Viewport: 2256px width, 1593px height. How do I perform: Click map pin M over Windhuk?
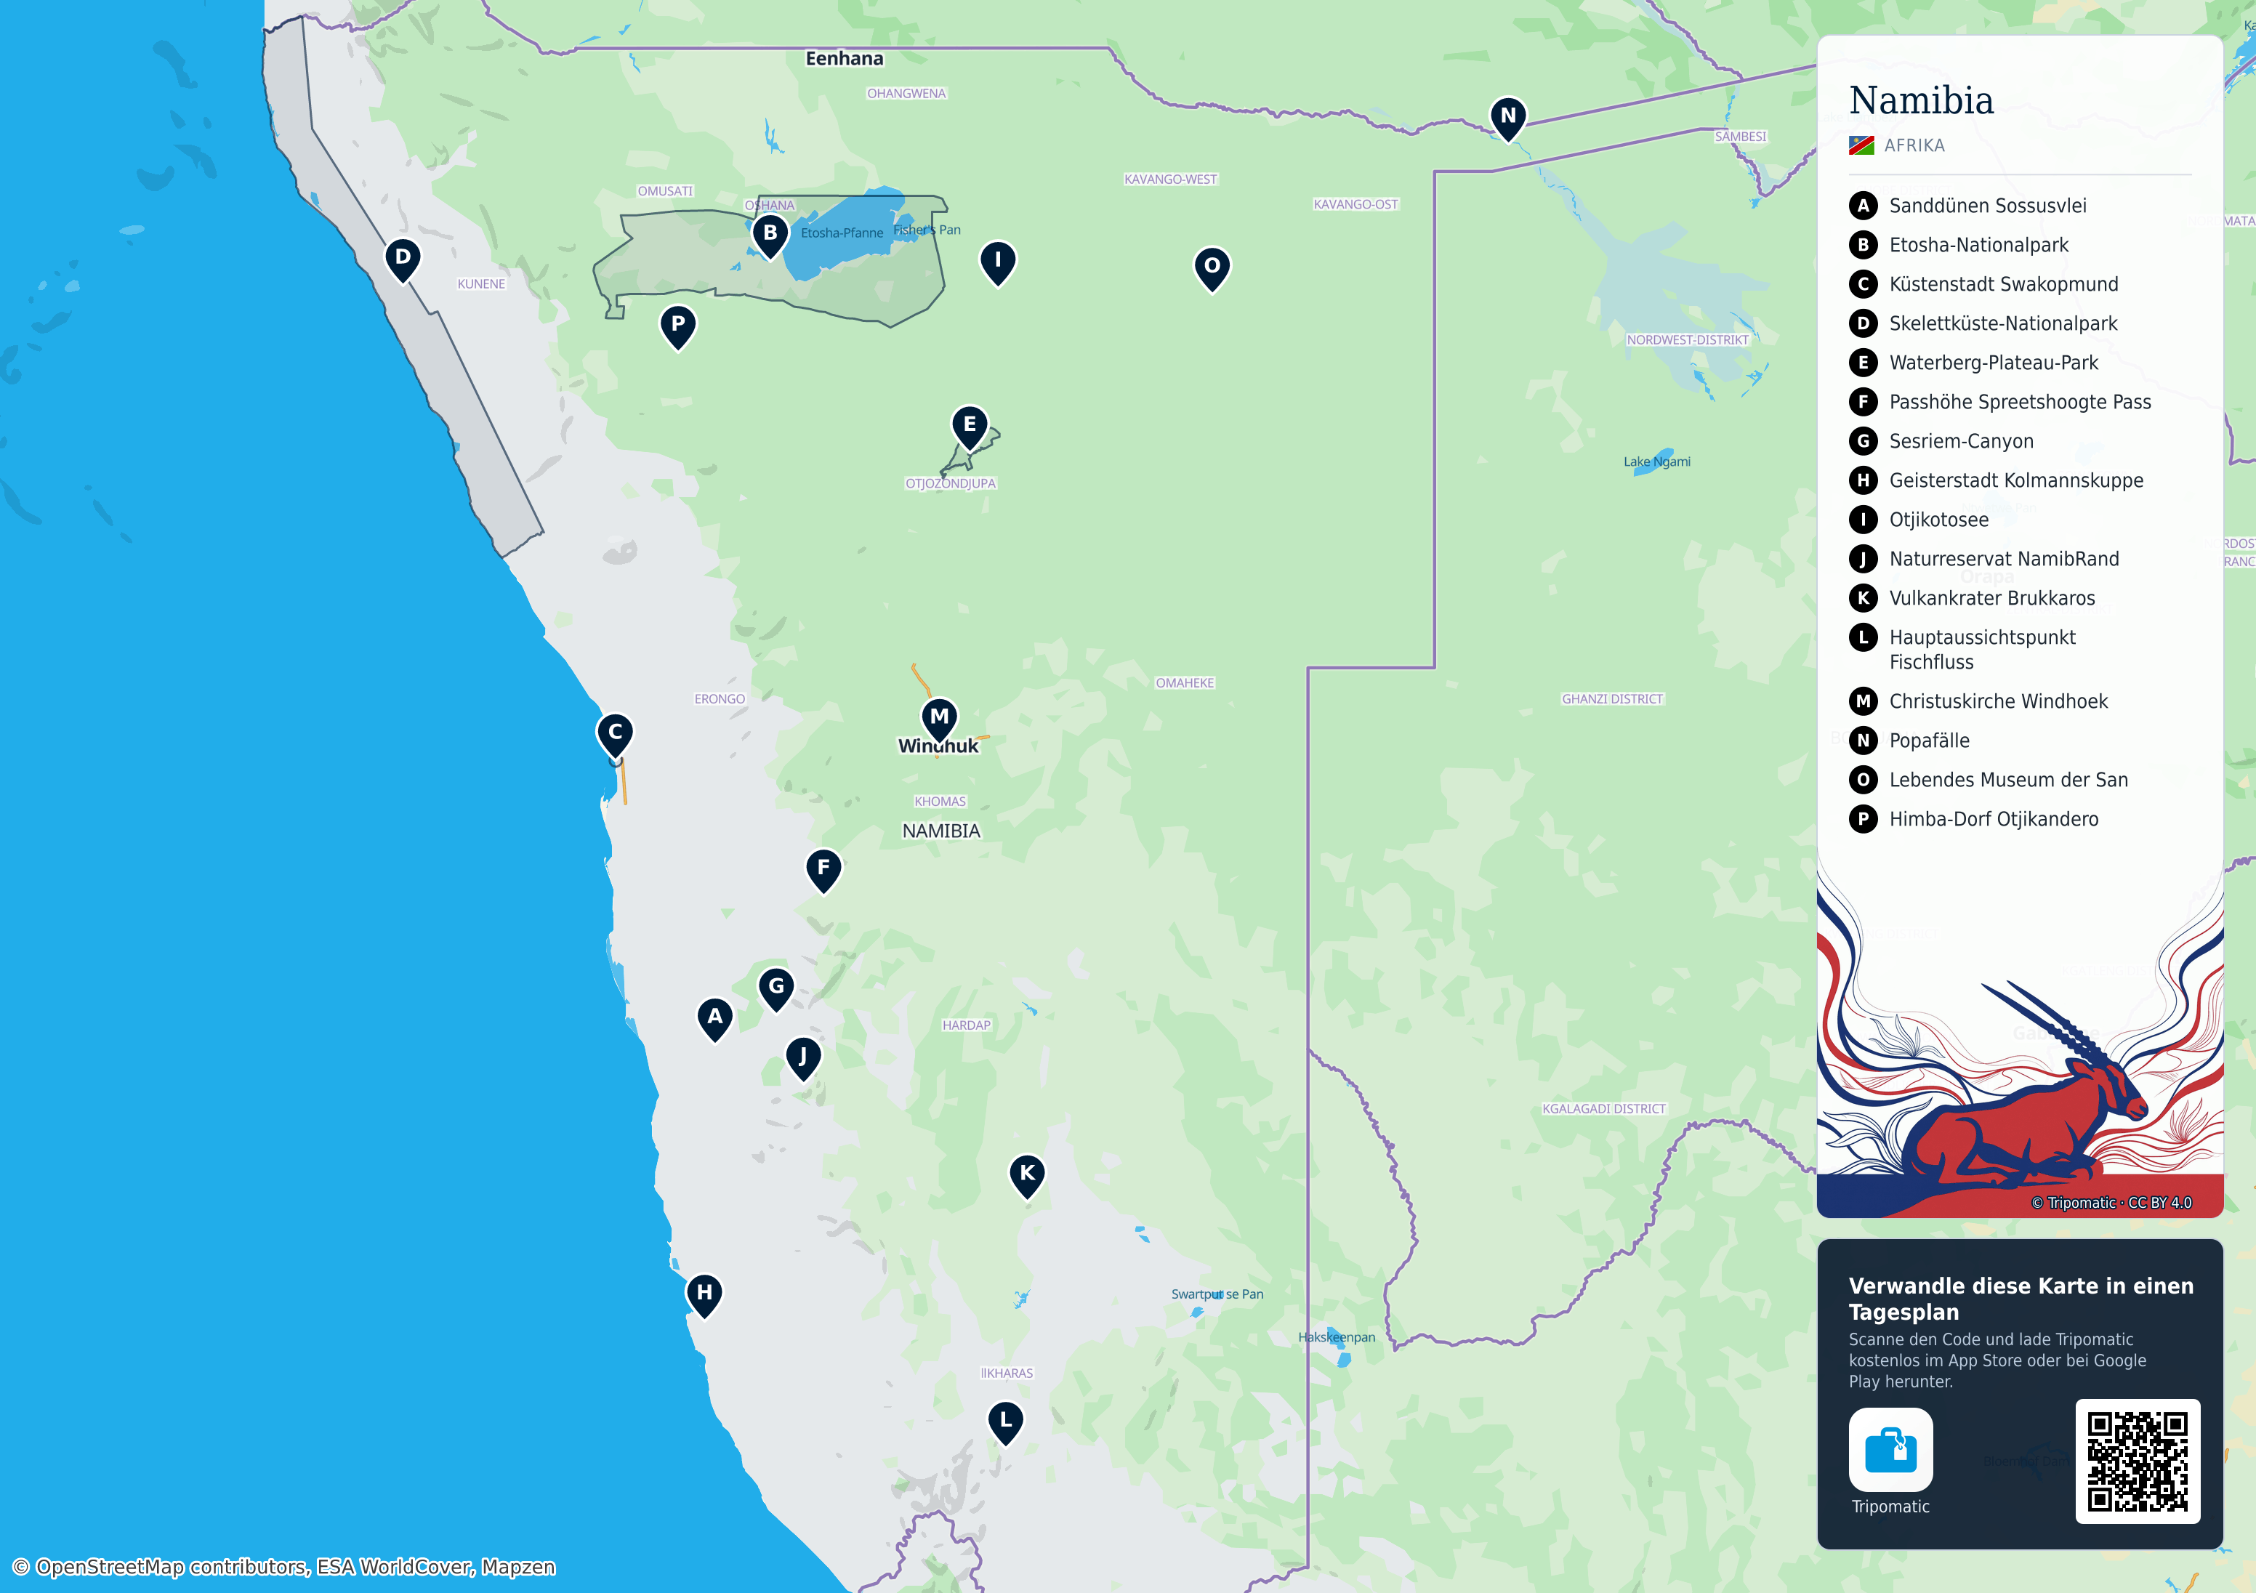939,718
